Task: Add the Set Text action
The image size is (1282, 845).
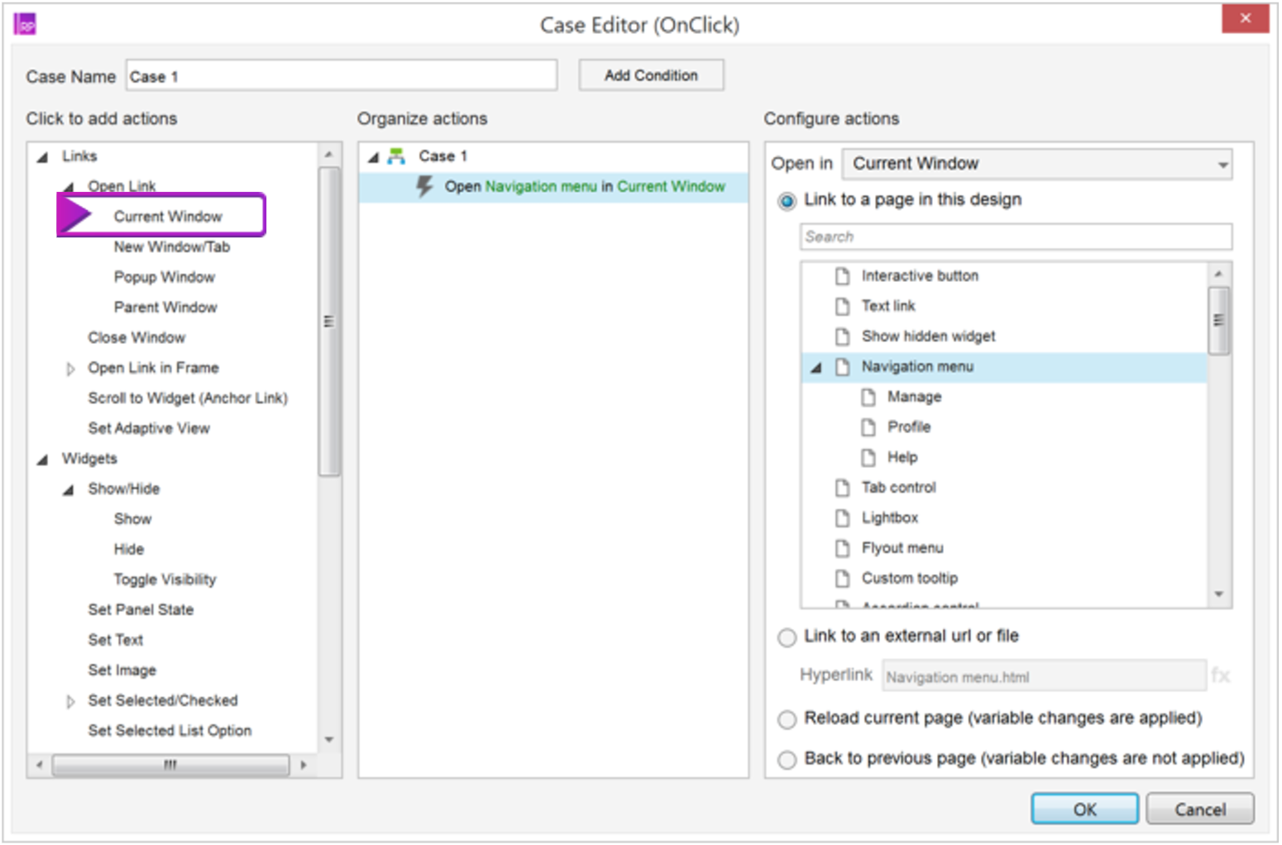Action: click(116, 640)
